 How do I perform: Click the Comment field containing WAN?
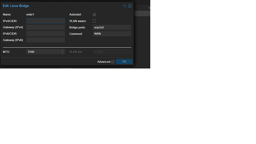(112, 34)
